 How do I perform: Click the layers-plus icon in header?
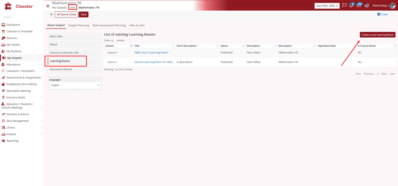[x=366, y=6]
